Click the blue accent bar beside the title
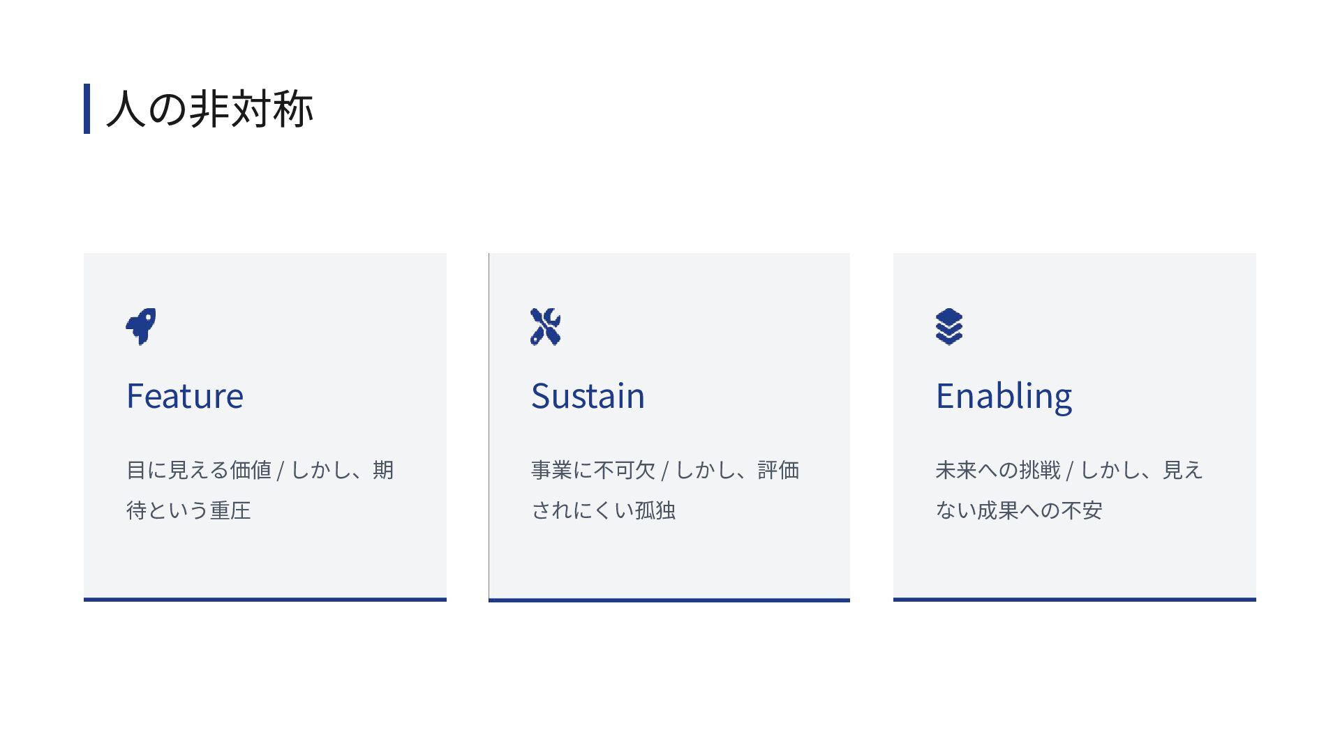The height and width of the screenshot is (753, 1340). point(87,109)
